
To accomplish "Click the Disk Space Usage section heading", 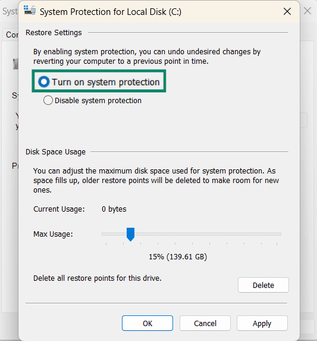I will (55, 152).
